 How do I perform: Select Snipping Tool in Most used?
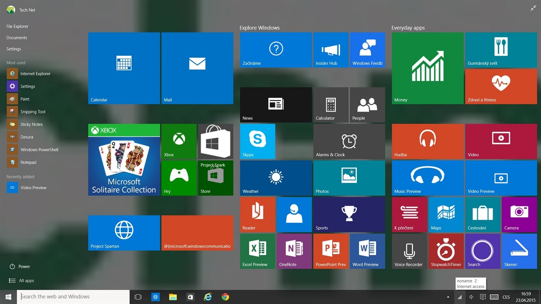point(32,112)
